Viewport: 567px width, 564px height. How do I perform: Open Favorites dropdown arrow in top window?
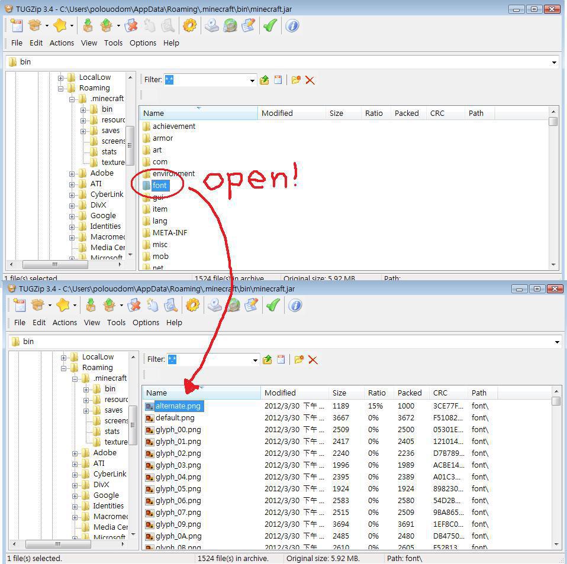pos(72,25)
